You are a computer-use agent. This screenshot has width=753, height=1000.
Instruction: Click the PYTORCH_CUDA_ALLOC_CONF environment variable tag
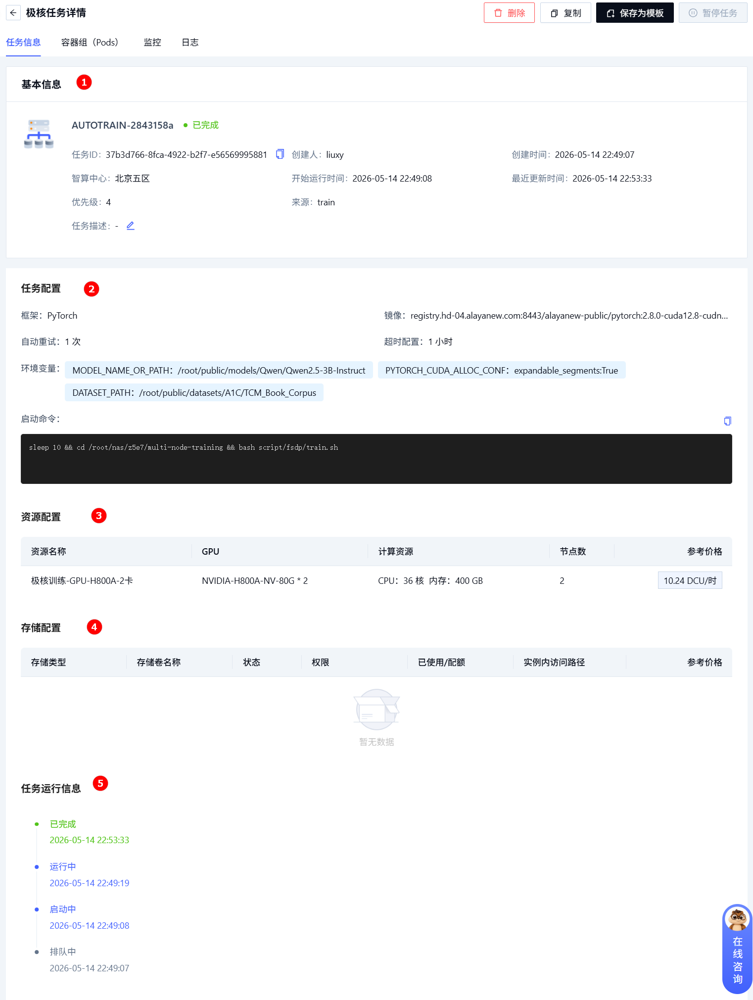pyautogui.click(x=502, y=370)
